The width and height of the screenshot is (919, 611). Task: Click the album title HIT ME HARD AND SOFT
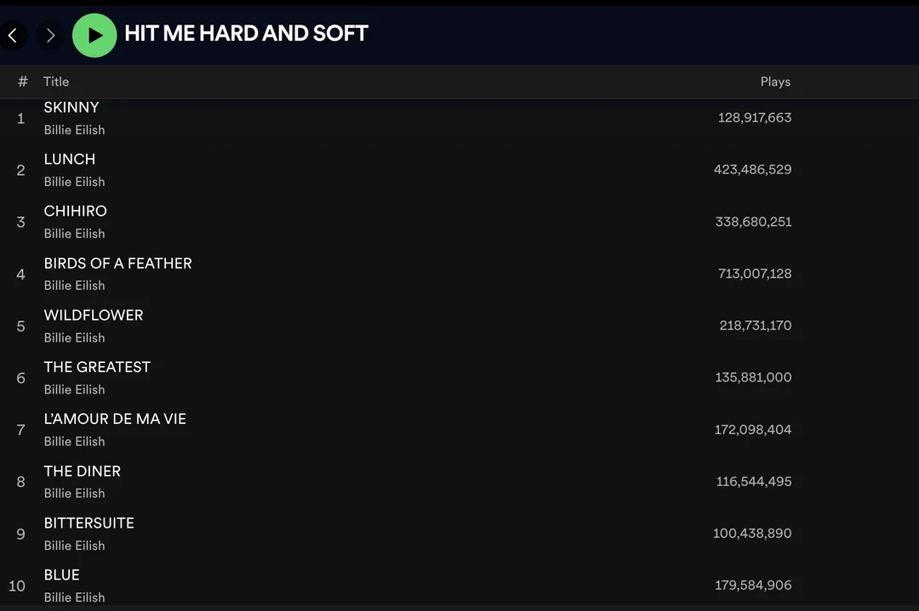click(247, 33)
